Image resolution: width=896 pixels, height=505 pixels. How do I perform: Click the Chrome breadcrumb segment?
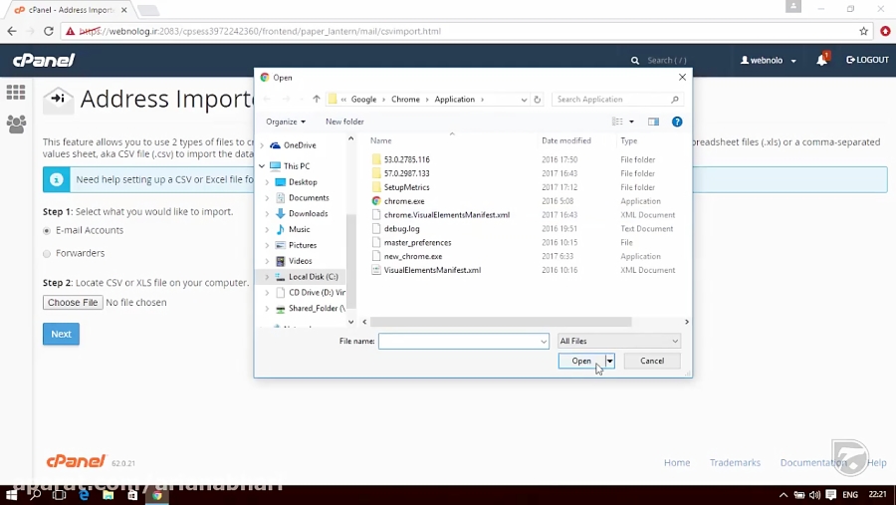[x=405, y=99]
